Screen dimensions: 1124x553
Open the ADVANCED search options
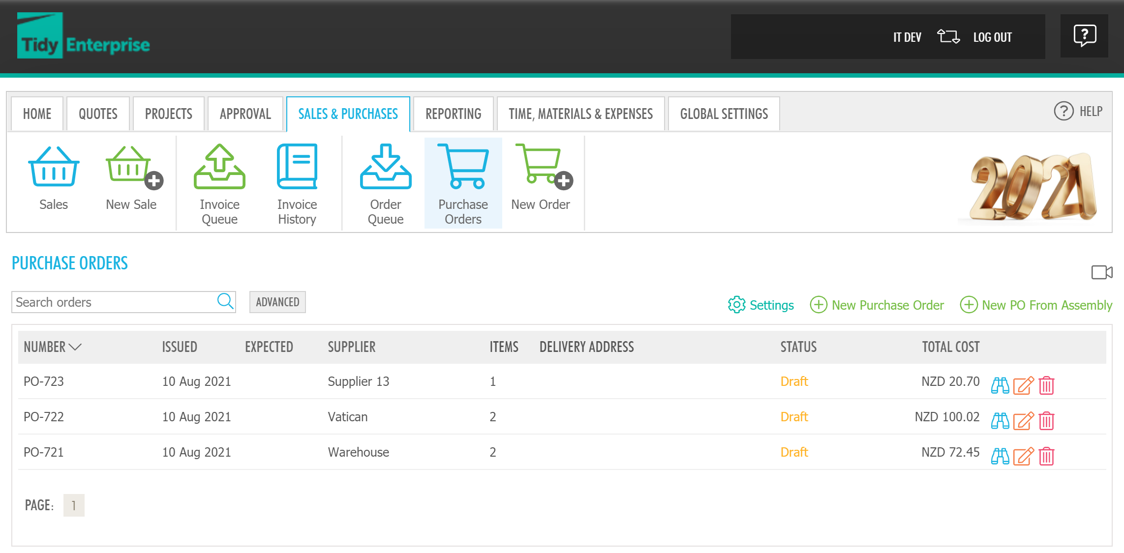point(277,301)
